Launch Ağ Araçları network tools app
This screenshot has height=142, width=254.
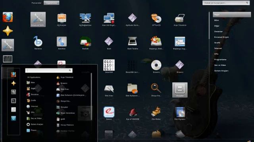click(62, 20)
